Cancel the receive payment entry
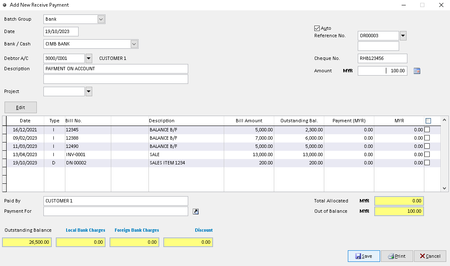The width and height of the screenshot is (450, 266). [430, 256]
